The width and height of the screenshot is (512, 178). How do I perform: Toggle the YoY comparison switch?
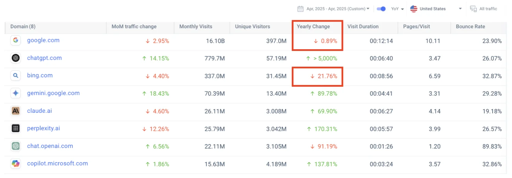[381, 9]
